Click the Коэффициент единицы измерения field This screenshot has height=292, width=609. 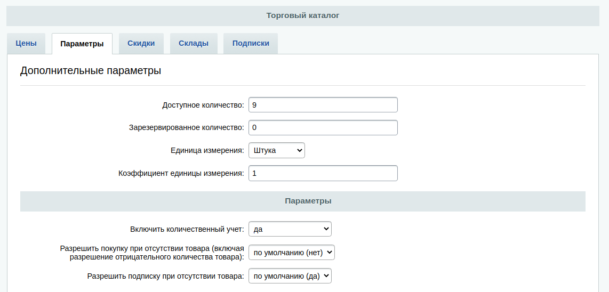tap(323, 173)
